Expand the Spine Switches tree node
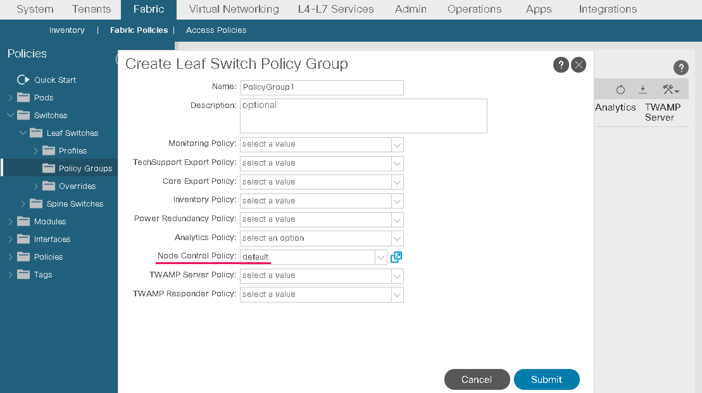Image resolution: width=702 pixels, height=393 pixels. (23, 204)
